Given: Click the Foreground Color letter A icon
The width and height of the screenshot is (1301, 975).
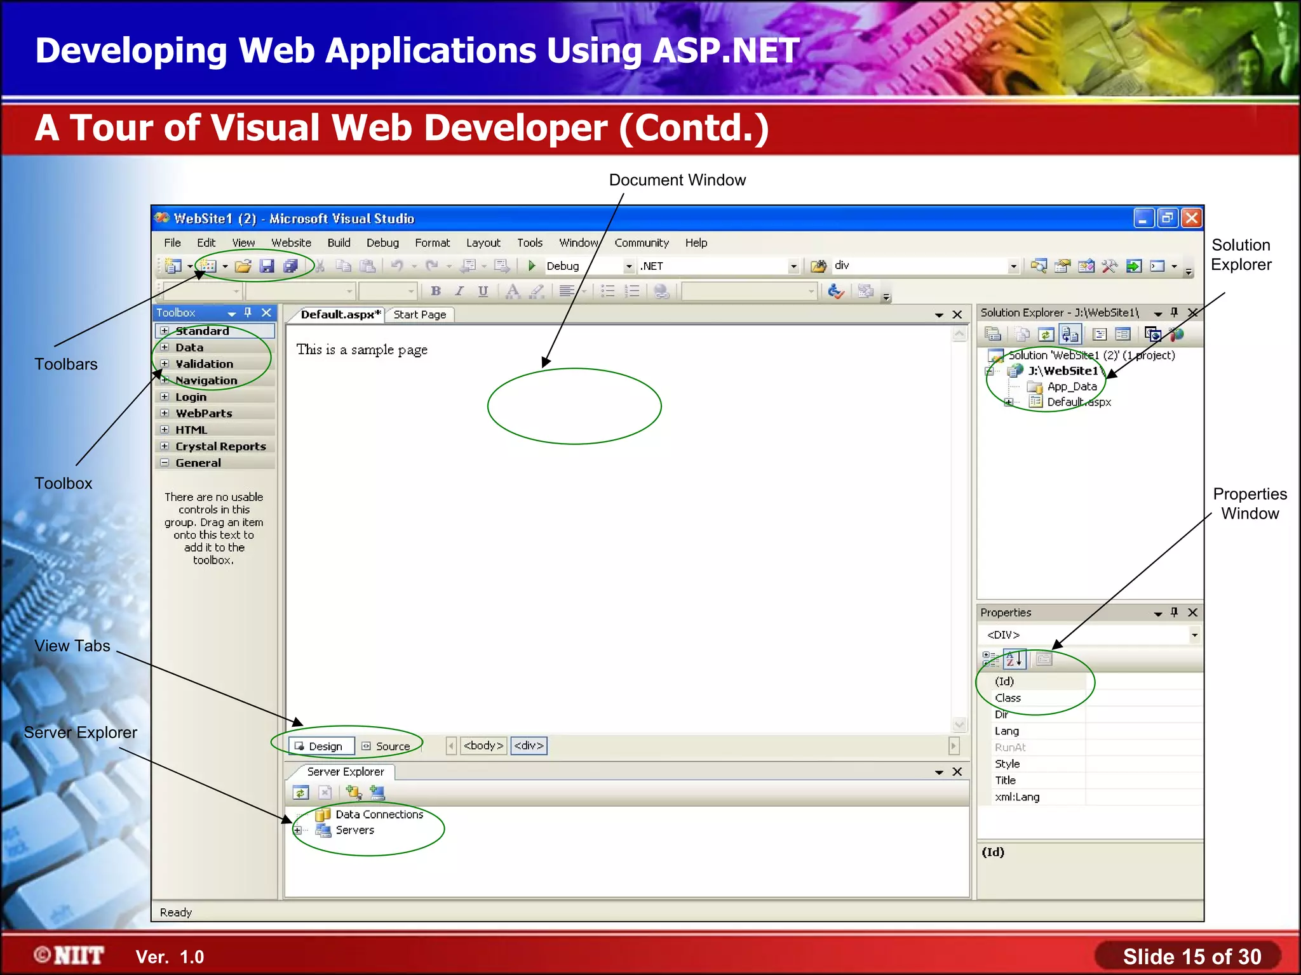Looking at the screenshot, I should coord(513,291).
